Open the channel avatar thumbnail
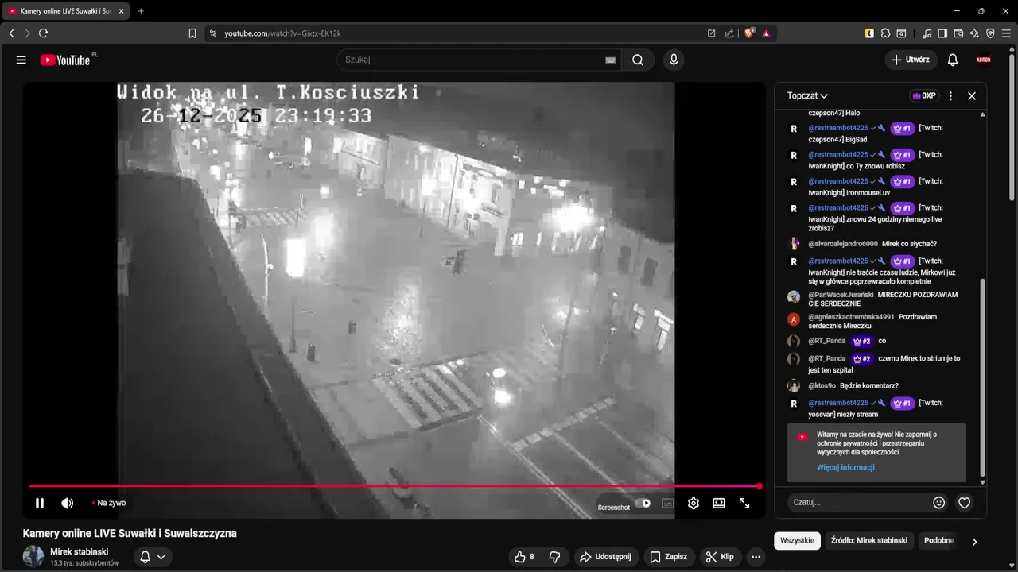 pyautogui.click(x=33, y=556)
